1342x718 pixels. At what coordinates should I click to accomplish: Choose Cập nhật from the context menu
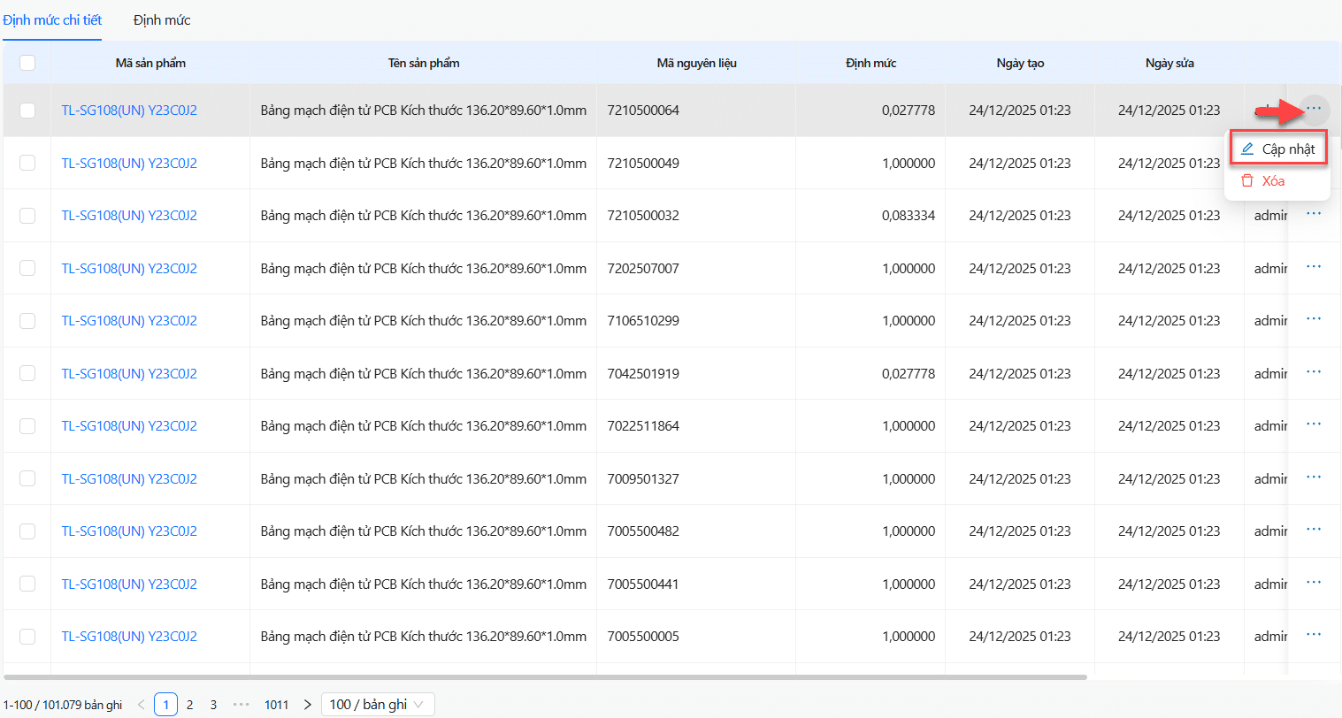pos(1278,149)
